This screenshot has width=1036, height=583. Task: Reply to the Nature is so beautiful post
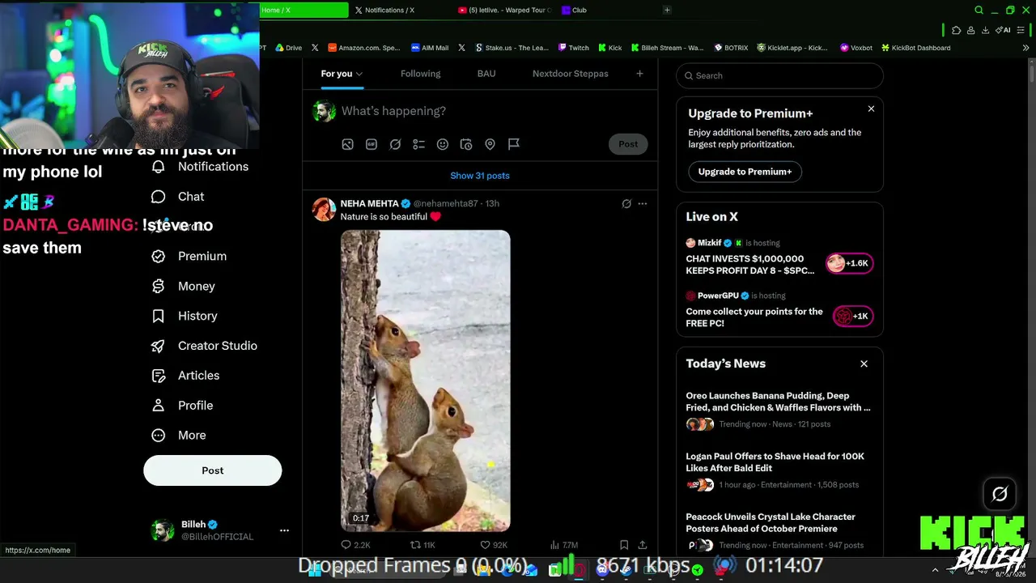355,545
